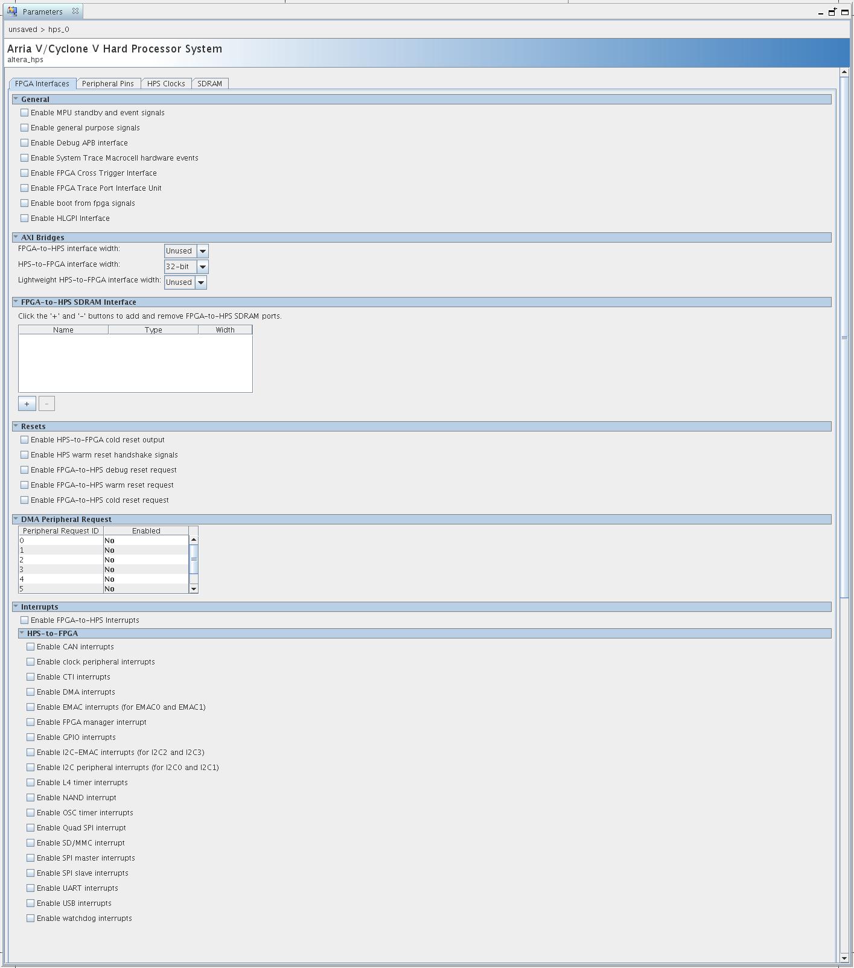Collapse the FPGA-to-HPS SDRAM Interface section
This screenshot has height=968, width=854.
16,302
